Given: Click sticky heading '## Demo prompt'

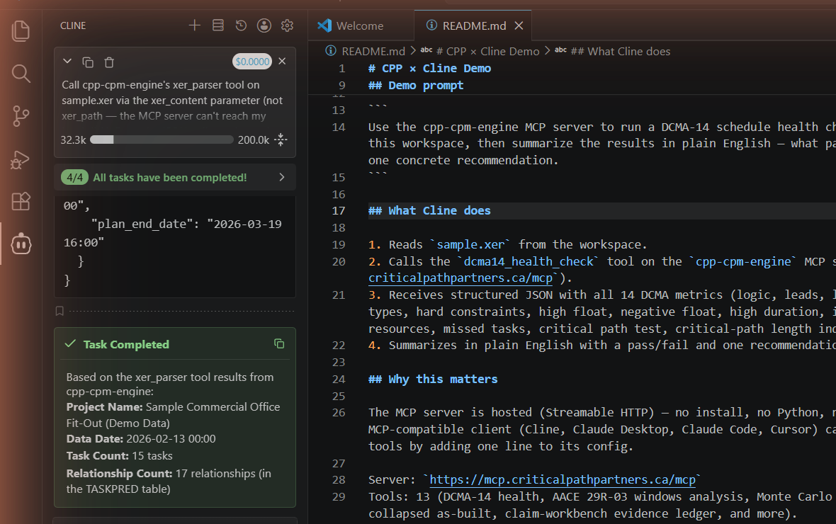Looking at the screenshot, I should tap(416, 85).
